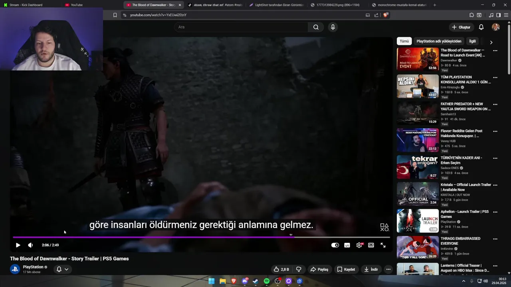
Task: Mute the video volume speaker icon
Action: (30, 245)
